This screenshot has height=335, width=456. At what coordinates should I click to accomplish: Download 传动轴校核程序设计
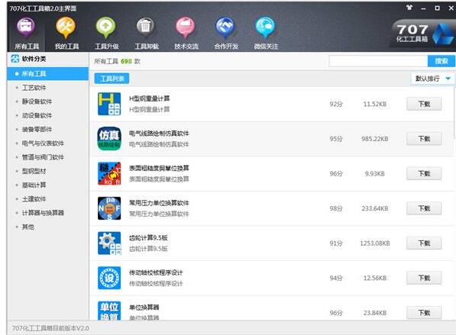424,278
